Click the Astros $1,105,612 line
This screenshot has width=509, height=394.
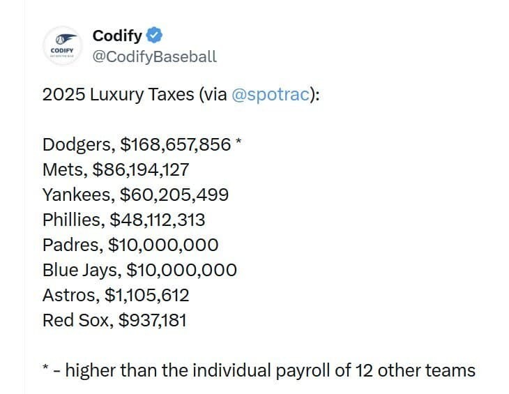click(x=116, y=295)
